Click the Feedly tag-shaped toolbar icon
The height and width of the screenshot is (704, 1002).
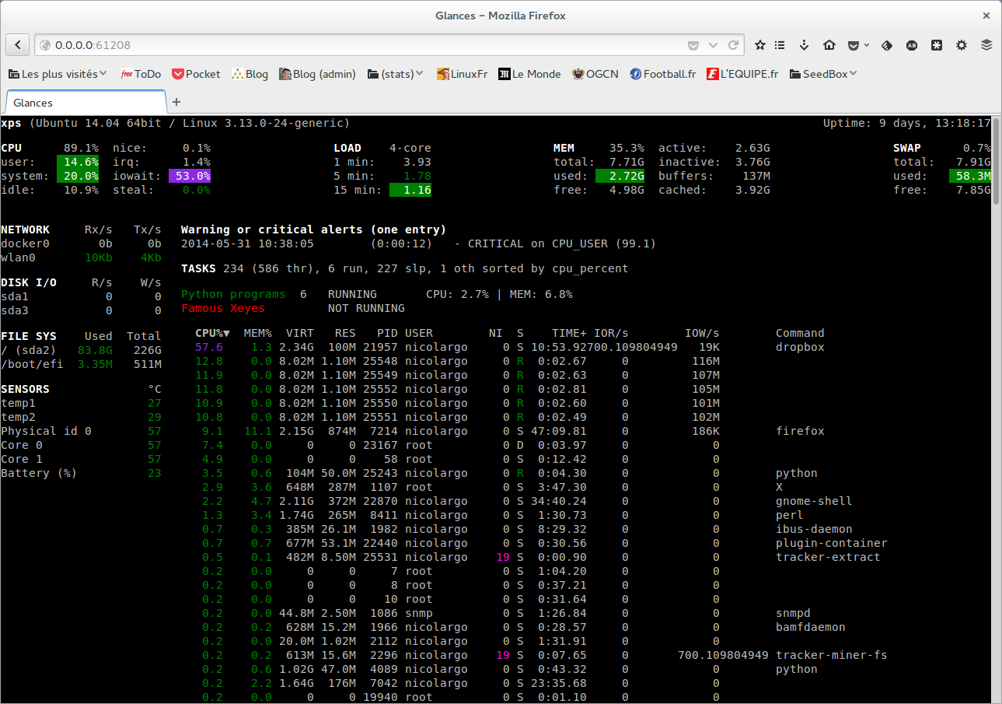[887, 45]
